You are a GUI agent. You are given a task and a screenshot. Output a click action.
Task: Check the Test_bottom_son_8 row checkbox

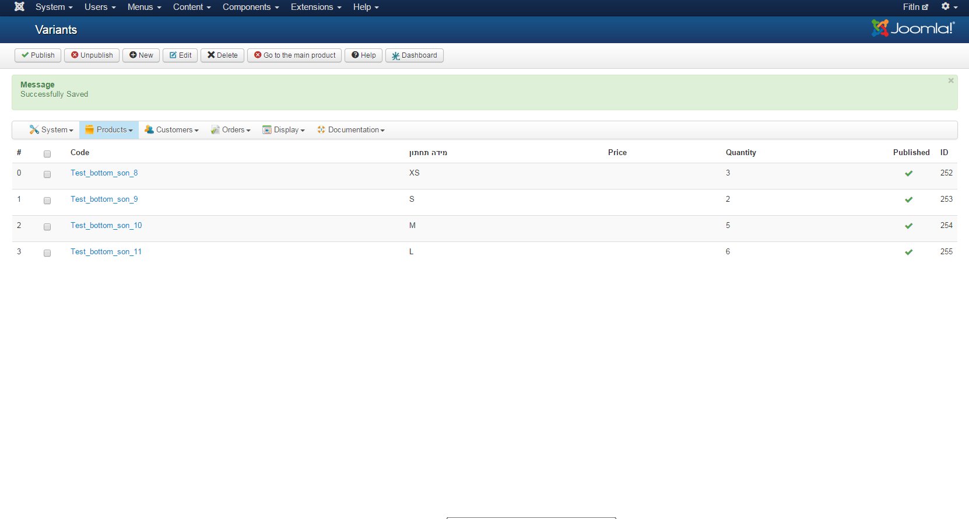tap(47, 174)
